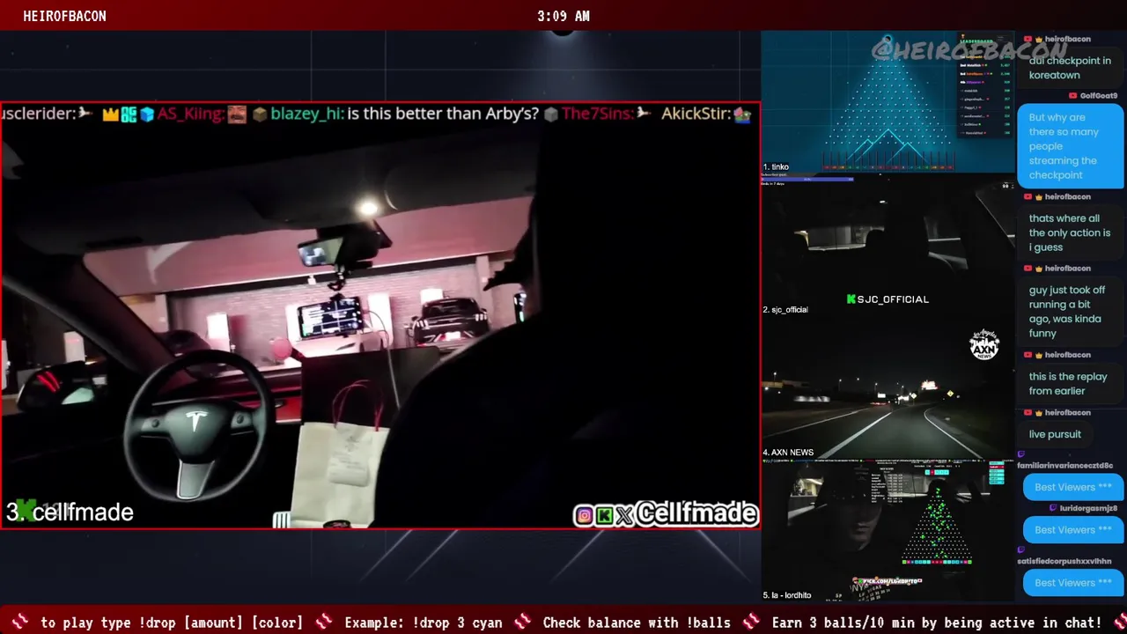
Task: Click the 'thats where all the only action' message
Action: (x=1070, y=232)
